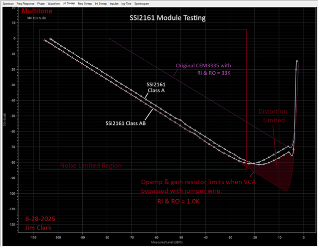Open the Waveform tab

pyautogui.click(x=54, y=3)
